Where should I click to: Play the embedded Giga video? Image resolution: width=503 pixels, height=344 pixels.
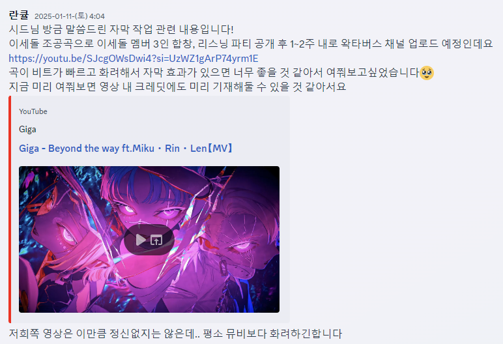(x=141, y=240)
